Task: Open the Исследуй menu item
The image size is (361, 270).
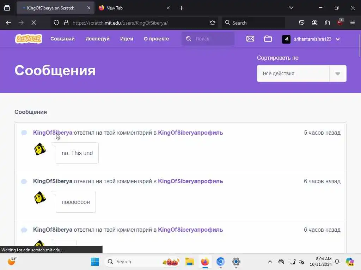Action: point(97,39)
